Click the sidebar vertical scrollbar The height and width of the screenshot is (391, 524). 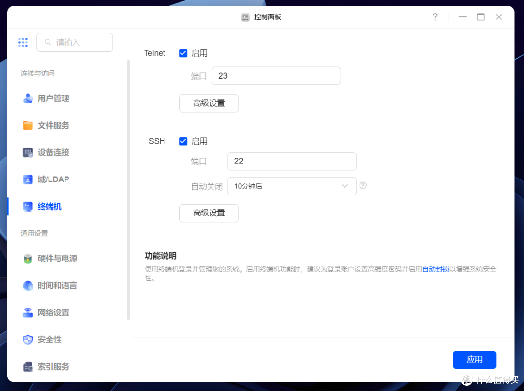click(x=128, y=190)
